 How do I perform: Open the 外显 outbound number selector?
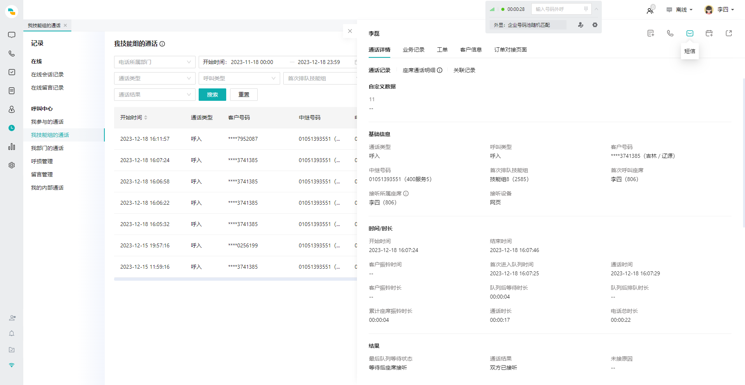click(528, 25)
